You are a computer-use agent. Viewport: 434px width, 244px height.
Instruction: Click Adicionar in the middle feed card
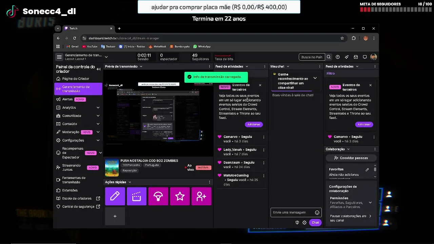pyautogui.click(x=254, y=124)
